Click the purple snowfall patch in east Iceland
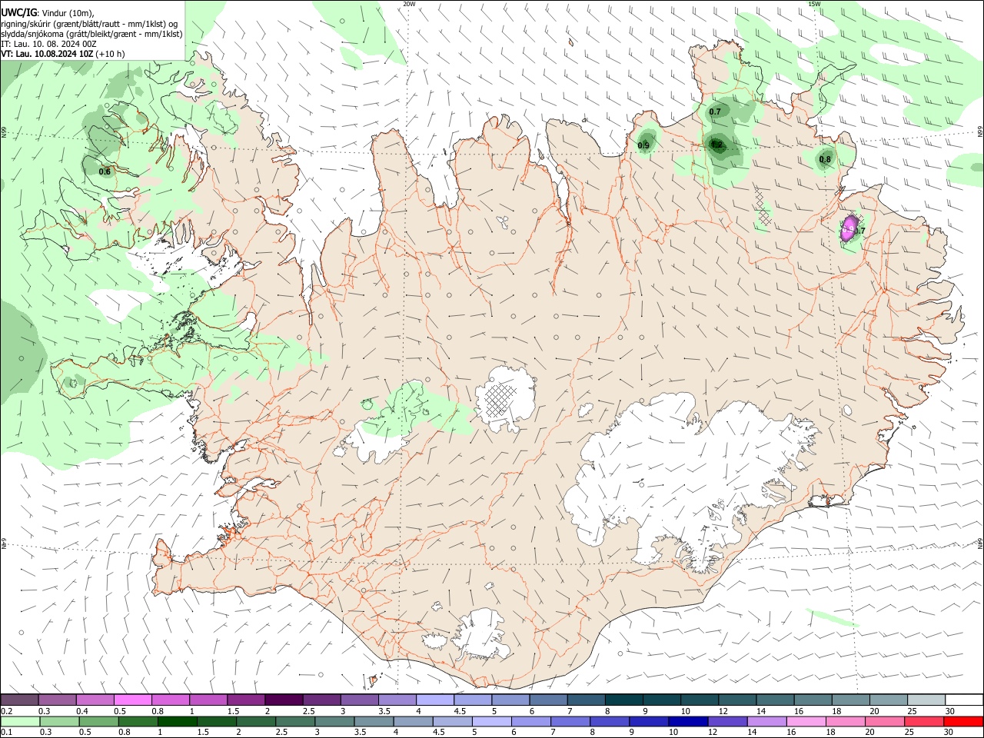Image resolution: width=984 pixels, height=738 pixels. [849, 228]
